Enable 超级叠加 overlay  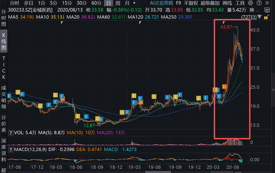click(210, 3)
